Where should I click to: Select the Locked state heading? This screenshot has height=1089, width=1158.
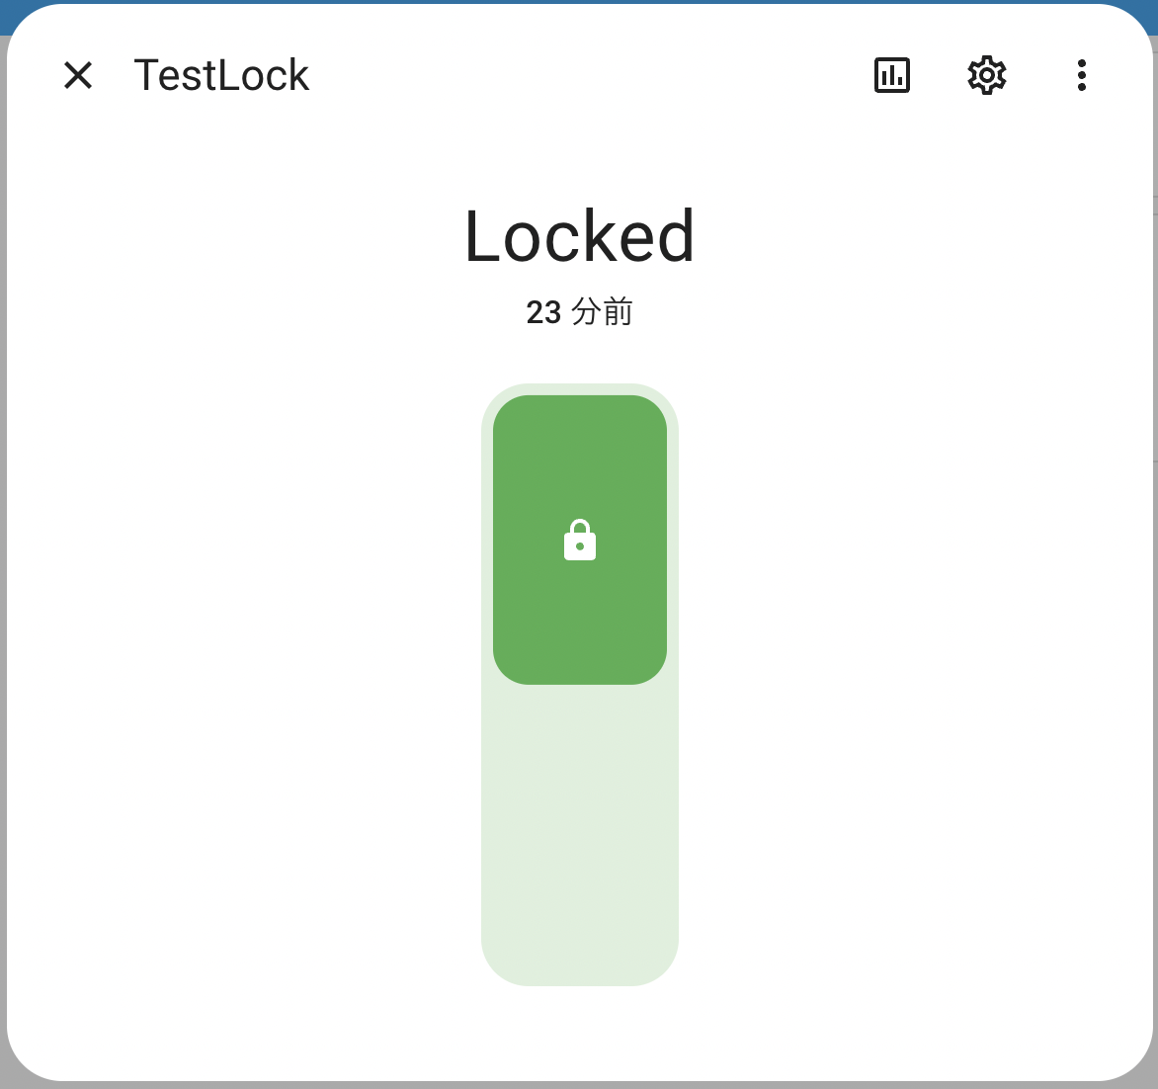(x=580, y=235)
